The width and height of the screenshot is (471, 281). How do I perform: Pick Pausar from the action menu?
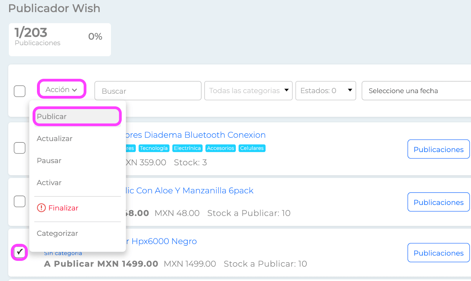click(77, 161)
